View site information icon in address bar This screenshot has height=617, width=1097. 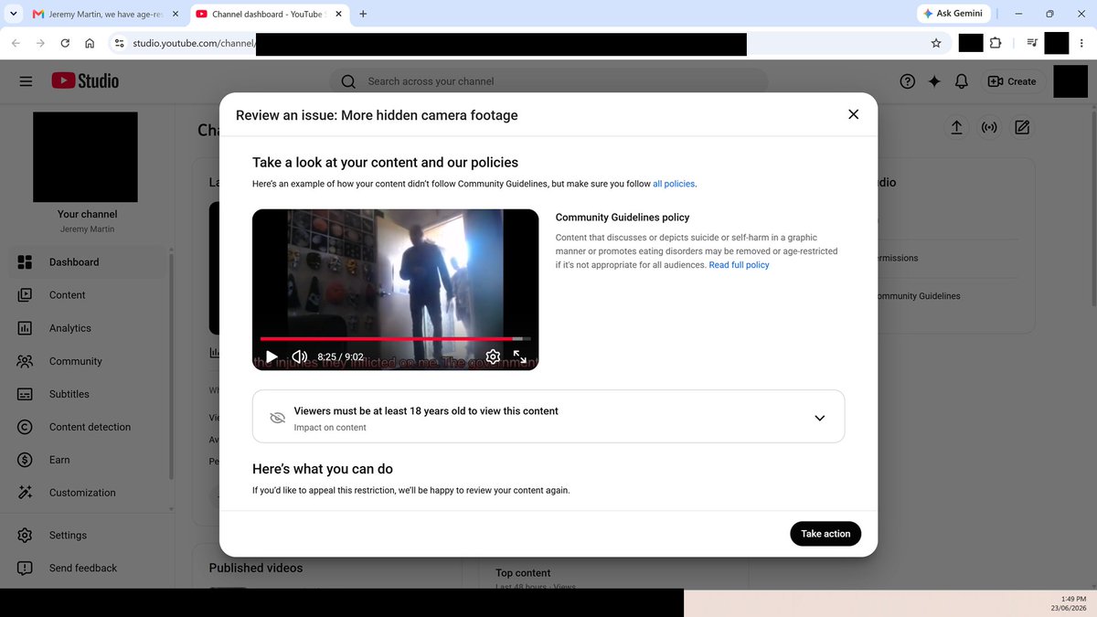(x=118, y=43)
